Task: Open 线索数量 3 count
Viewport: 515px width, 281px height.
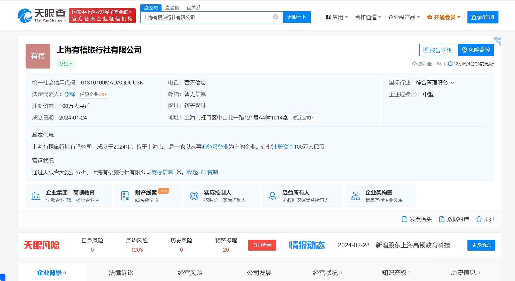Action: tap(147, 200)
